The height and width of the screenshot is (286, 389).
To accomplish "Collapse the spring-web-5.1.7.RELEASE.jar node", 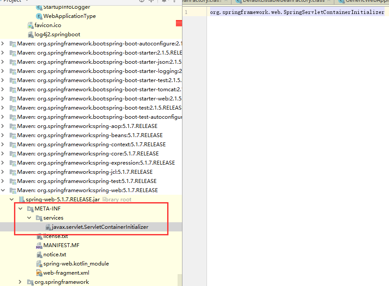I will click(12, 200).
